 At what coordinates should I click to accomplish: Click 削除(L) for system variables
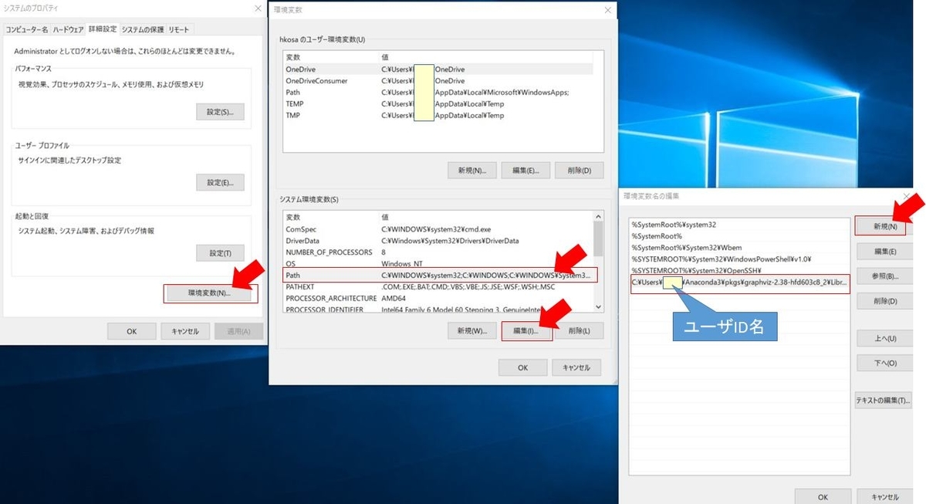pos(579,330)
